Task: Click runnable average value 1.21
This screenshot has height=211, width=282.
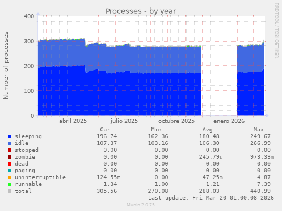Action: pos(213,184)
